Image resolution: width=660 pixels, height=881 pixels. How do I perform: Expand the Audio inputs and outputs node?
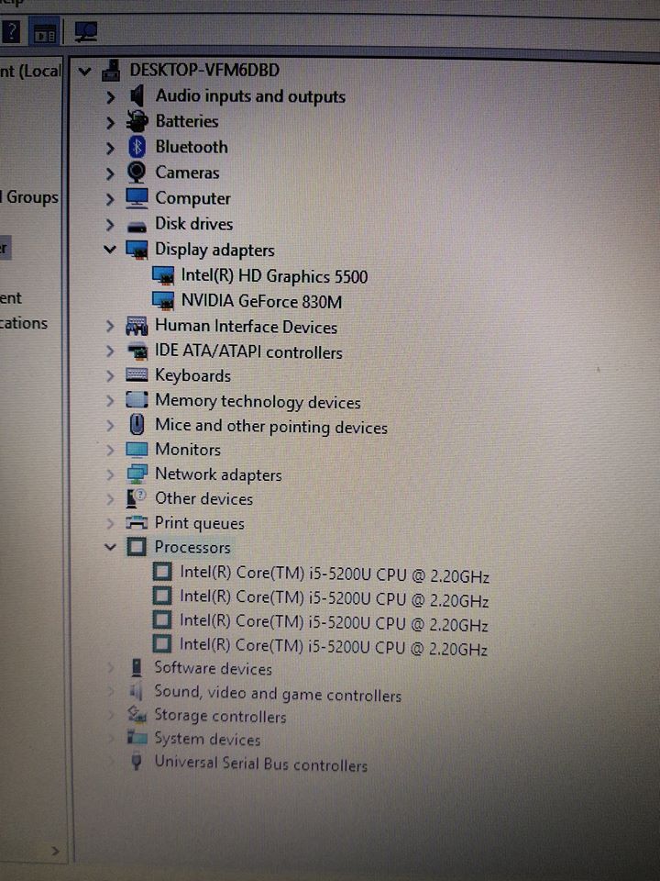pyautogui.click(x=110, y=97)
